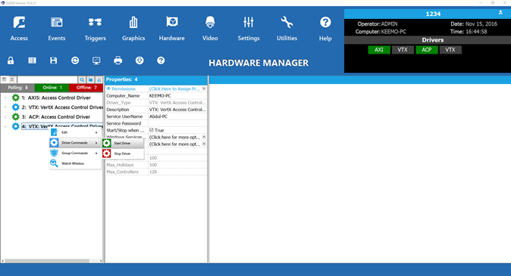Viewport: 511px width, 276px height.
Task: Open the Settings module
Action: [x=249, y=29]
